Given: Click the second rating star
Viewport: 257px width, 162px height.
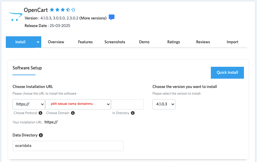Looking at the screenshot, I should (57, 10).
